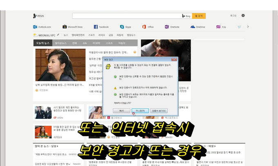278x166 pixels.
Task: Close the 보안 경고 dialog
Action: pos(174,59)
